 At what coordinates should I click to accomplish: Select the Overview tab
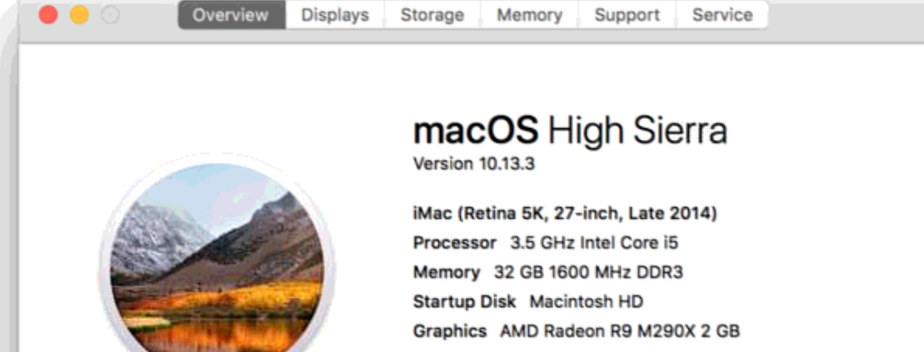tap(231, 15)
